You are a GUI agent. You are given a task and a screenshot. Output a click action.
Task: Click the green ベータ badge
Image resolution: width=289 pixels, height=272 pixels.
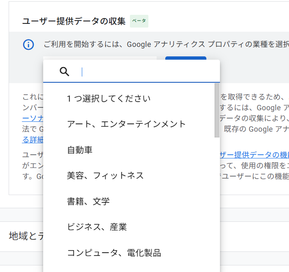139,21
